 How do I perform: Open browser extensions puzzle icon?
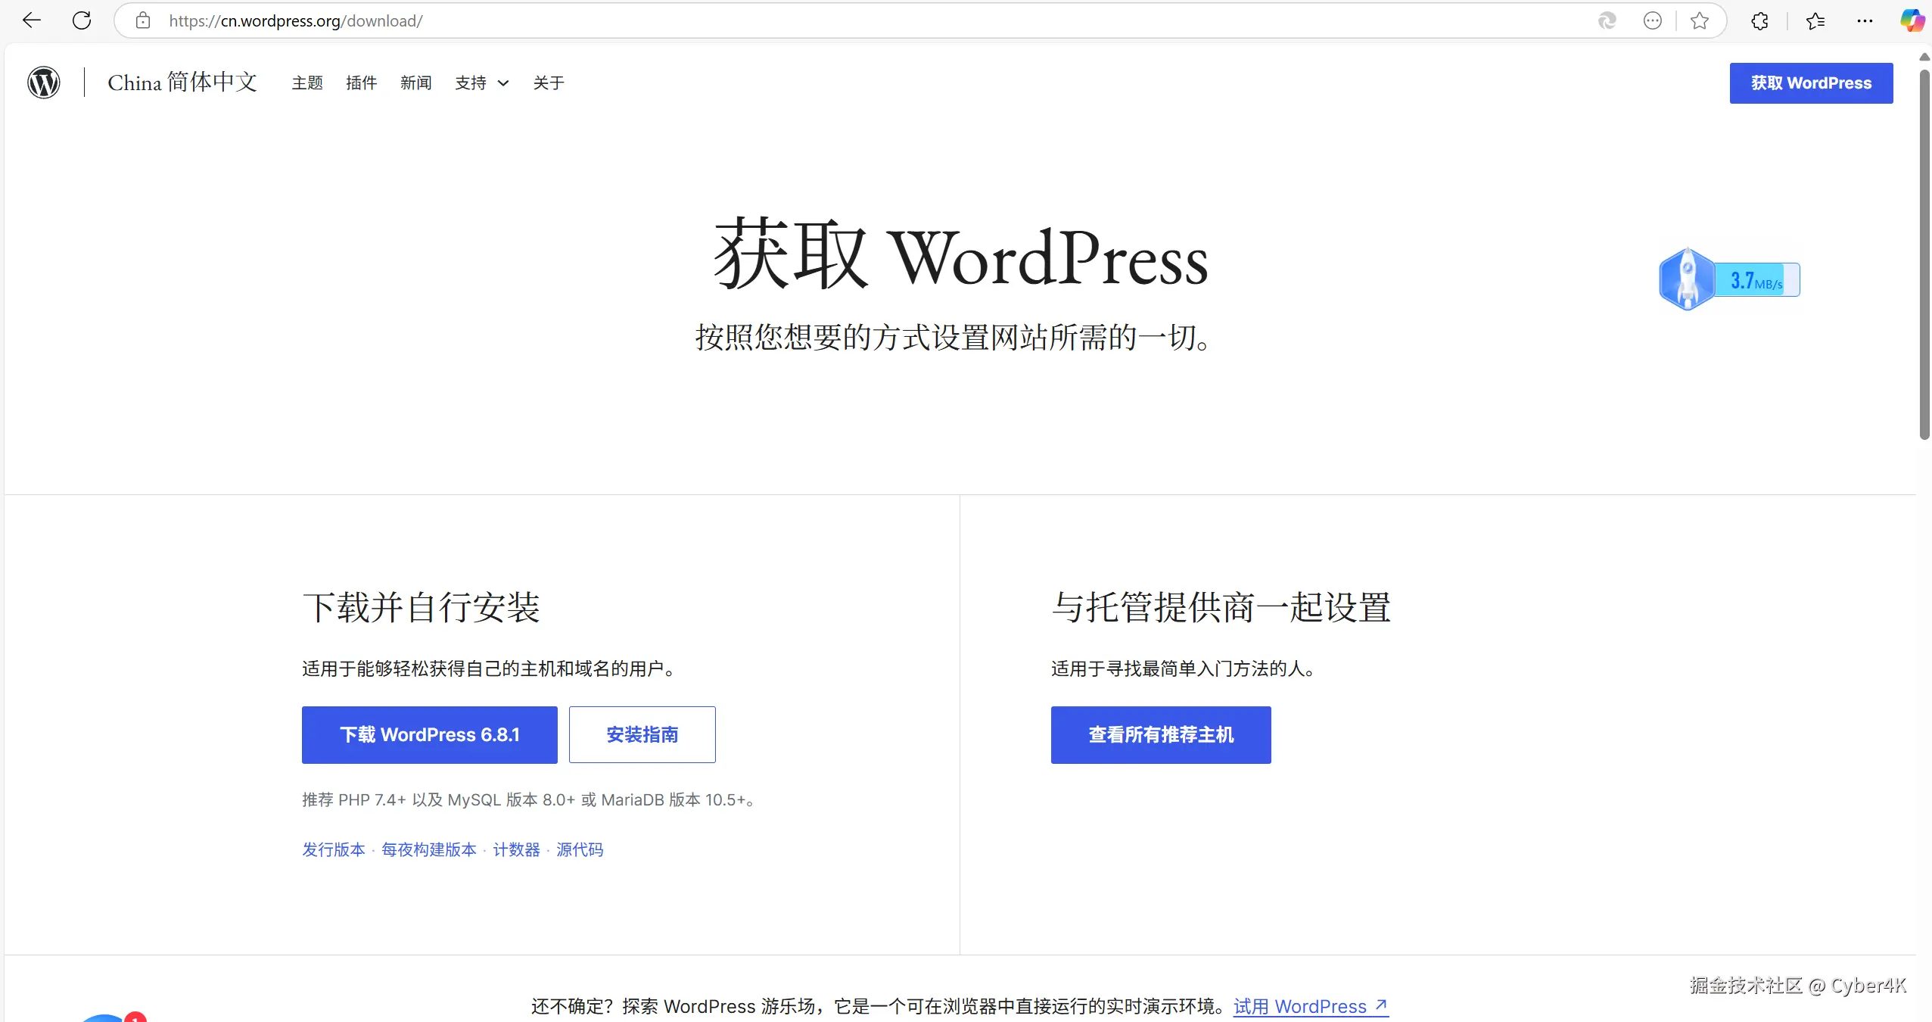(1760, 20)
